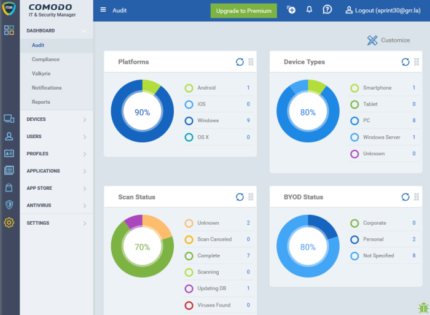Viewport: 430px width, 315px height.
Task: Grab the Device Types widget drag handle
Action: click(416, 62)
